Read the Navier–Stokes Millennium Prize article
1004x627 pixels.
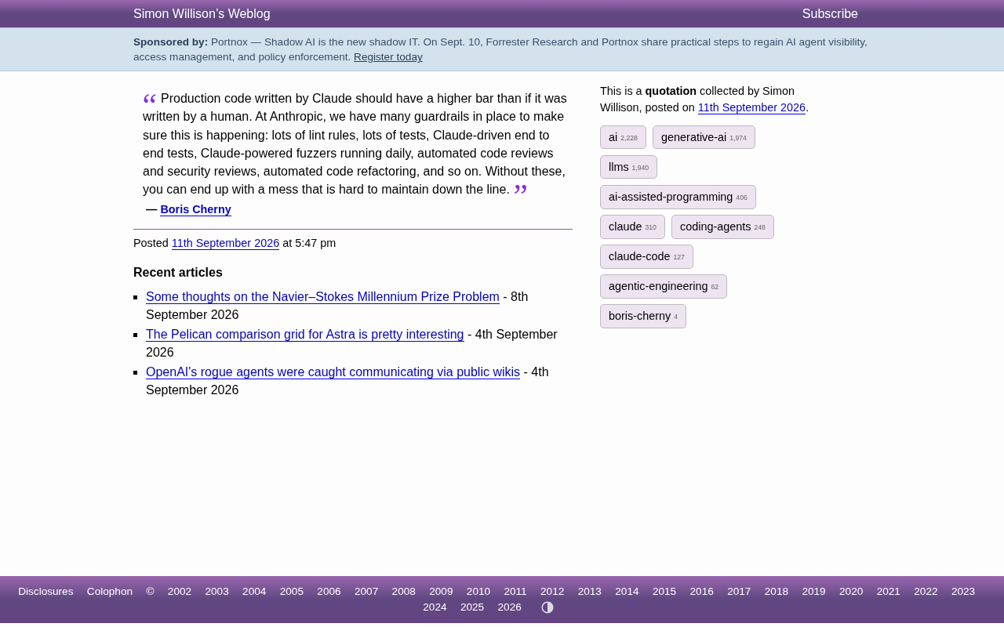[x=322, y=297]
